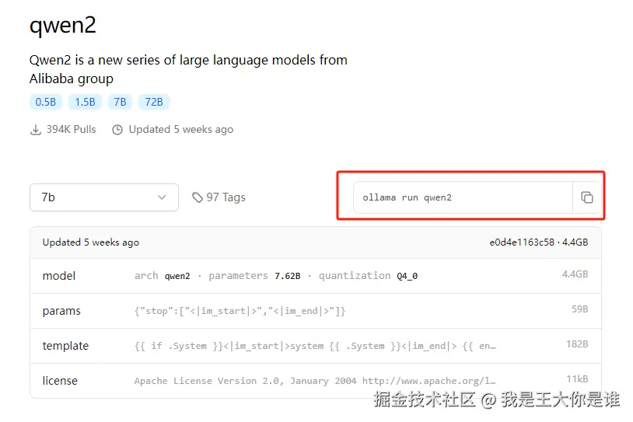Viewport: 633px width, 422px height.
Task: Open the model file row
Action: pyautogui.click(x=315, y=276)
